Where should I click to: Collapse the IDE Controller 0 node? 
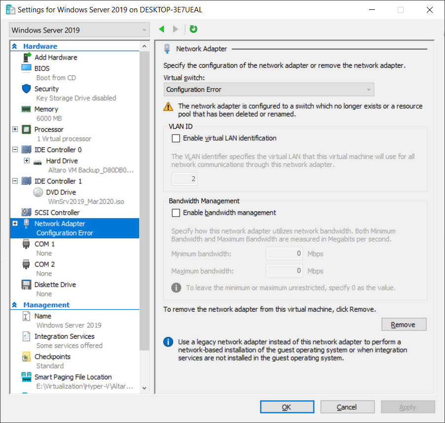click(x=15, y=149)
